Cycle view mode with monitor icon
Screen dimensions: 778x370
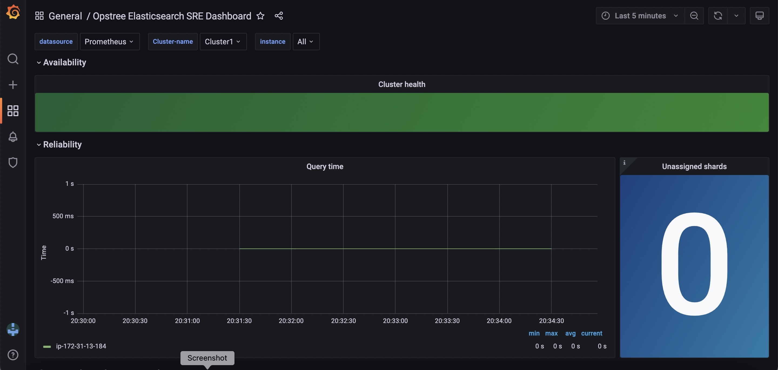point(759,16)
